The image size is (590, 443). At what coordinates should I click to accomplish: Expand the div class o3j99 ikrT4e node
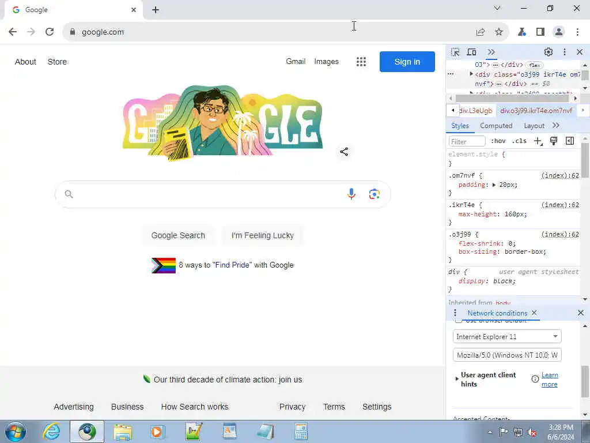pyautogui.click(x=471, y=74)
